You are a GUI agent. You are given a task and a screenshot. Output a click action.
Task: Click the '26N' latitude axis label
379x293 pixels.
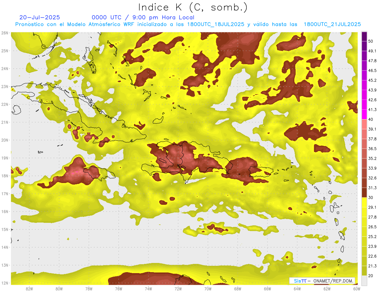pos(5,33)
